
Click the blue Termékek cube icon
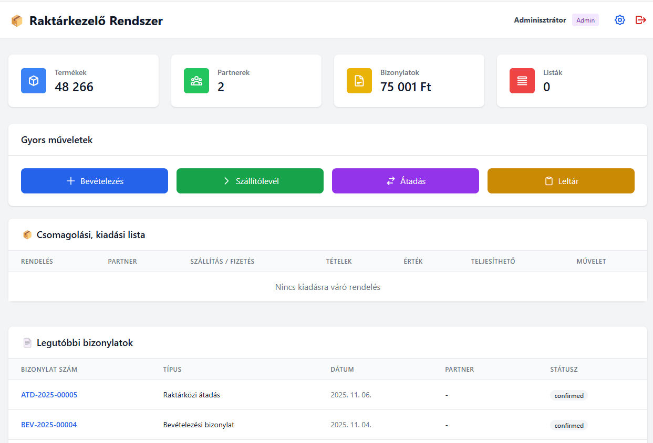(x=34, y=81)
